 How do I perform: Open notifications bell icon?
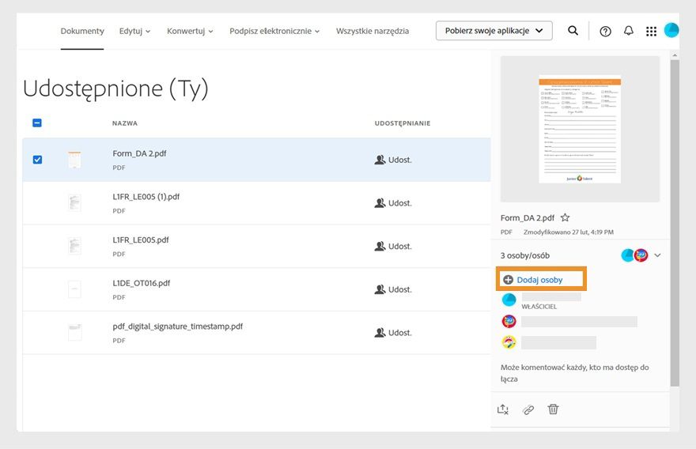point(629,31)
